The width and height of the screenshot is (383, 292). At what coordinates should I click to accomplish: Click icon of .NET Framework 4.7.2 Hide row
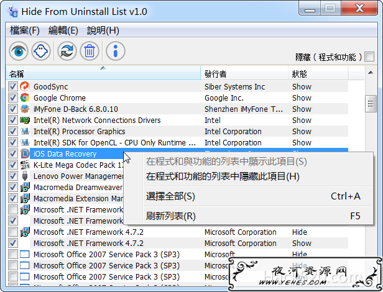(25, 232)
